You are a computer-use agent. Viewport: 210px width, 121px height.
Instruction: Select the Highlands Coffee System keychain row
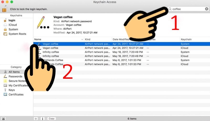122,60
